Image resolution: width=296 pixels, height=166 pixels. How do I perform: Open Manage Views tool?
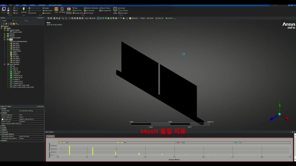coord(78,13)
